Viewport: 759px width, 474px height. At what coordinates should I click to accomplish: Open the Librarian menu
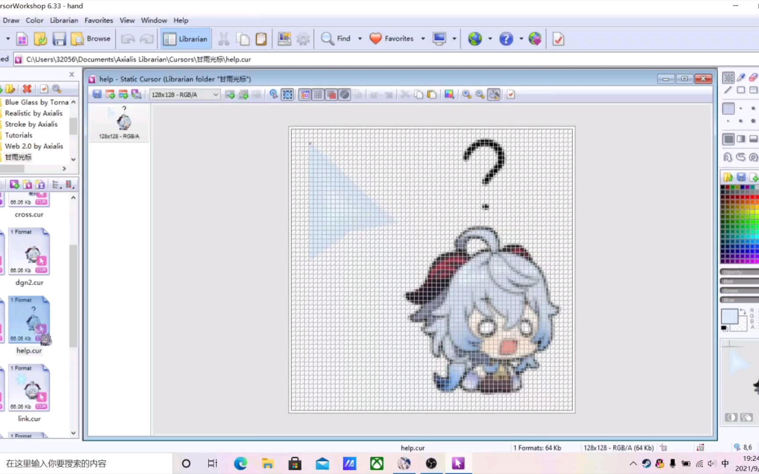64,20
